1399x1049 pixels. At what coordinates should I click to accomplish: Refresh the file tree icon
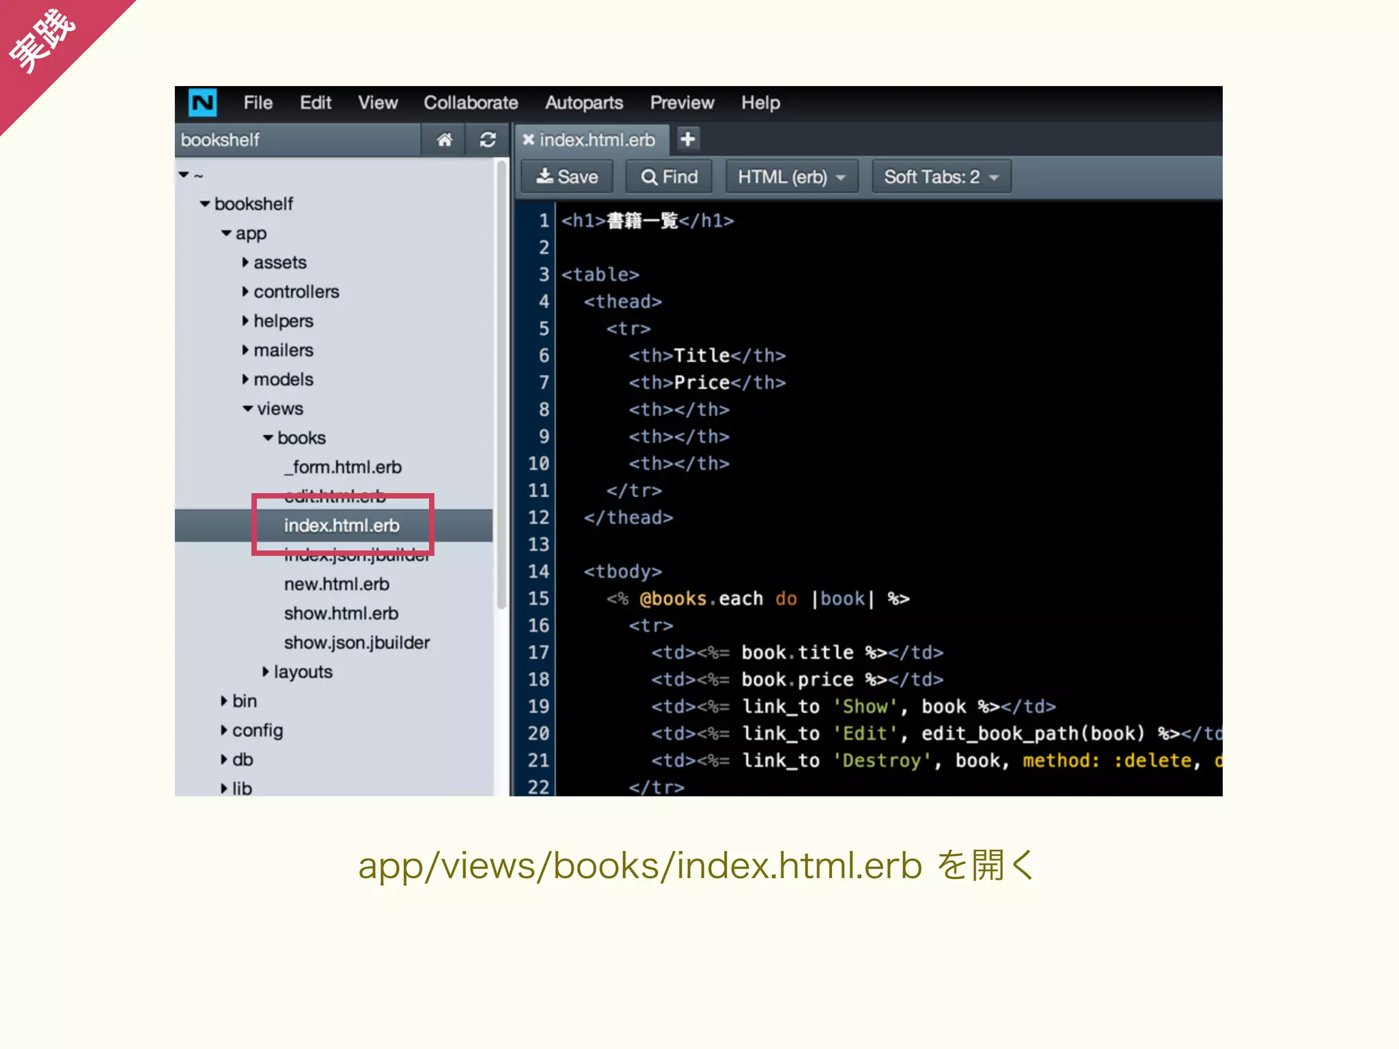[487, 140]
